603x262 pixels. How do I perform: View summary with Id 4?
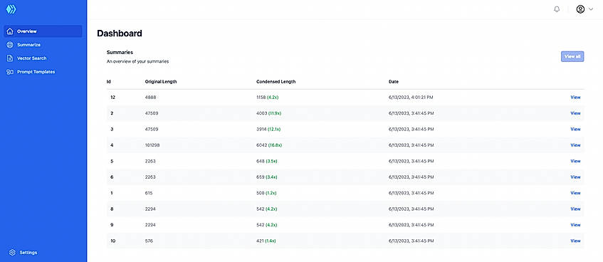[x=575, y=145]
